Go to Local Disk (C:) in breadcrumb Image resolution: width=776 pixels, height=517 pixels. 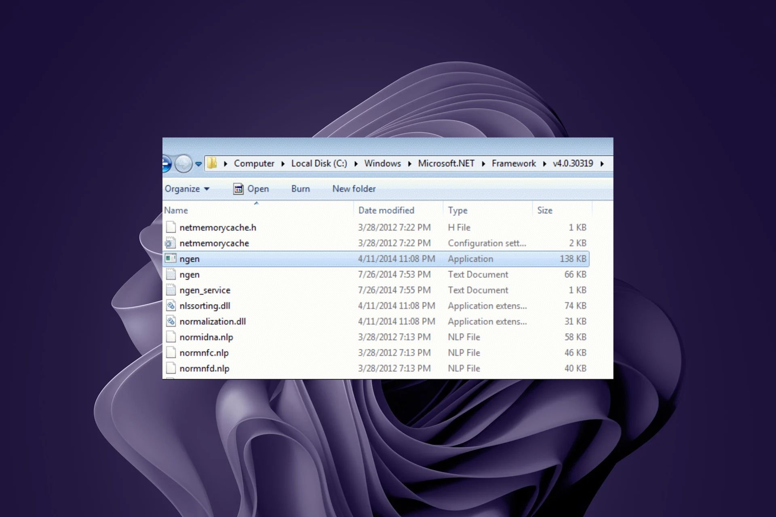point(319,163)
